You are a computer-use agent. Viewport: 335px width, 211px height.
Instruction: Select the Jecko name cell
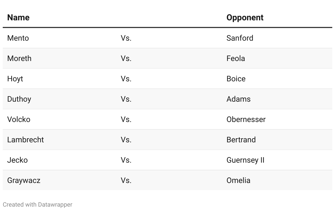click(17, 160)
